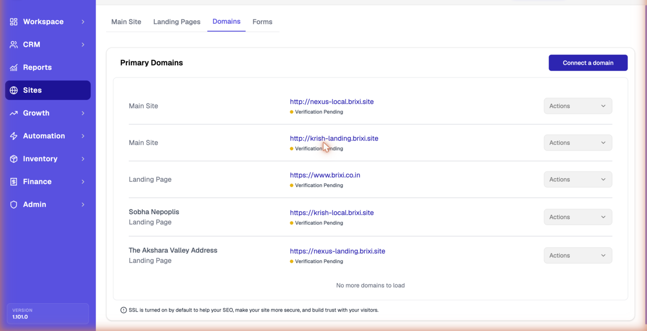
Task: Click the Sites globe icon
Action: pos(13,90)
